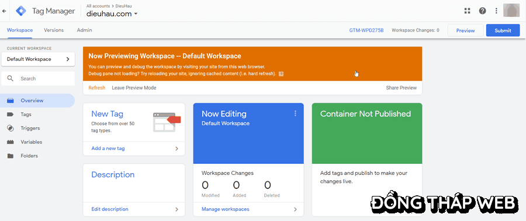The width and height of the screenshot is (526, 221).
Task: Click the Deleted count value
Action: pyautogui.click(x=268, y=185)
